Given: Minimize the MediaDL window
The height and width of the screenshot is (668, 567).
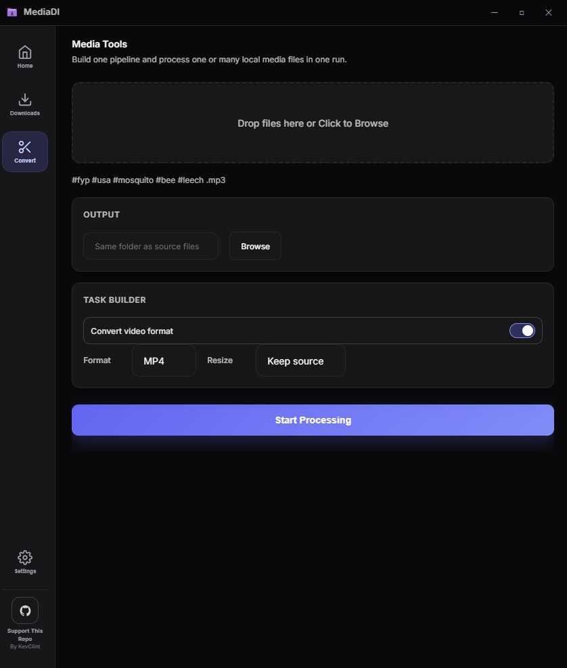Looking at the screenshot, I should pos(494,12).
